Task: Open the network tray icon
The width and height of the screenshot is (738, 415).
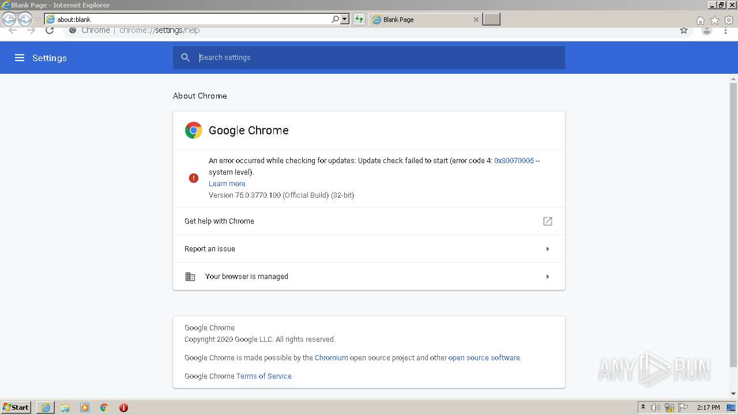Action: (x=669, y=408)
